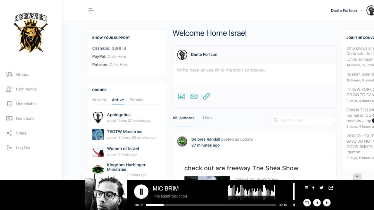Click the Groups icon in sidebar
Viewport: 374px width, 210px height.
[x=9, y=74]
